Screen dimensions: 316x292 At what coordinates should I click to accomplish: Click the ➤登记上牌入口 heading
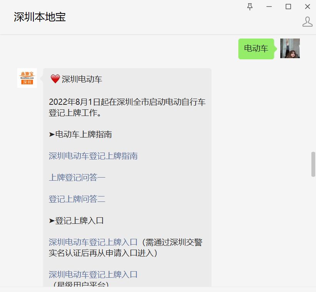76,220
